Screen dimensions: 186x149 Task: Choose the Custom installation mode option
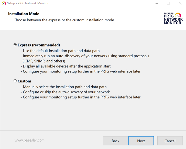(x=15, y=81)
